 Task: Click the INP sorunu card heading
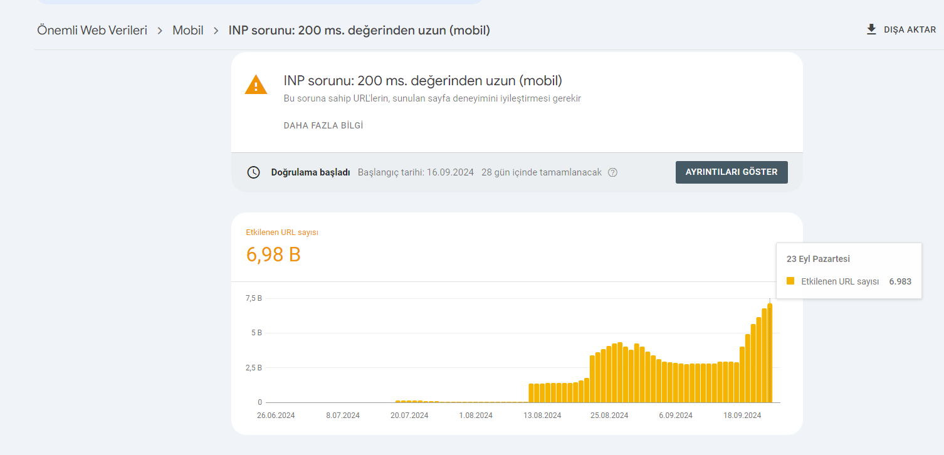coord(422,81)
